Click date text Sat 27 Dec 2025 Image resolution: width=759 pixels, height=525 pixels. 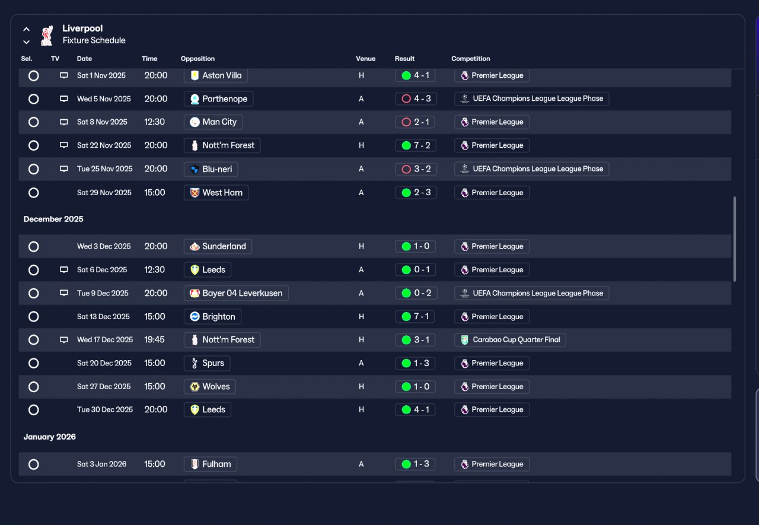click(104, 387)
